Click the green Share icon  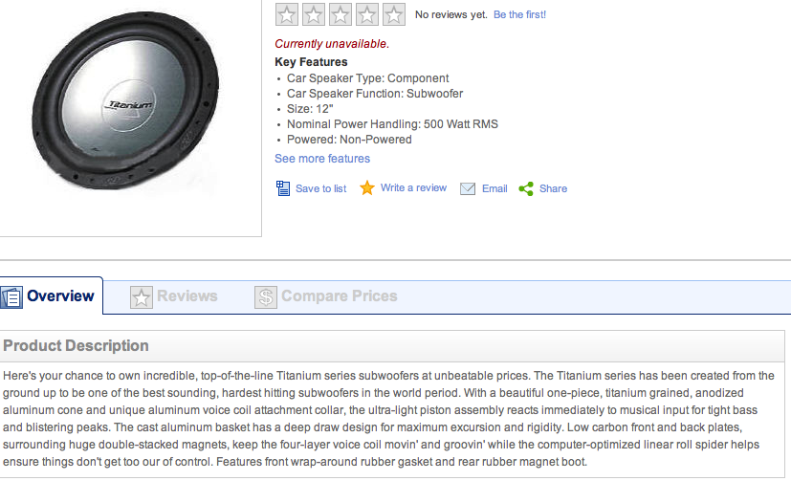click(526, 188)
